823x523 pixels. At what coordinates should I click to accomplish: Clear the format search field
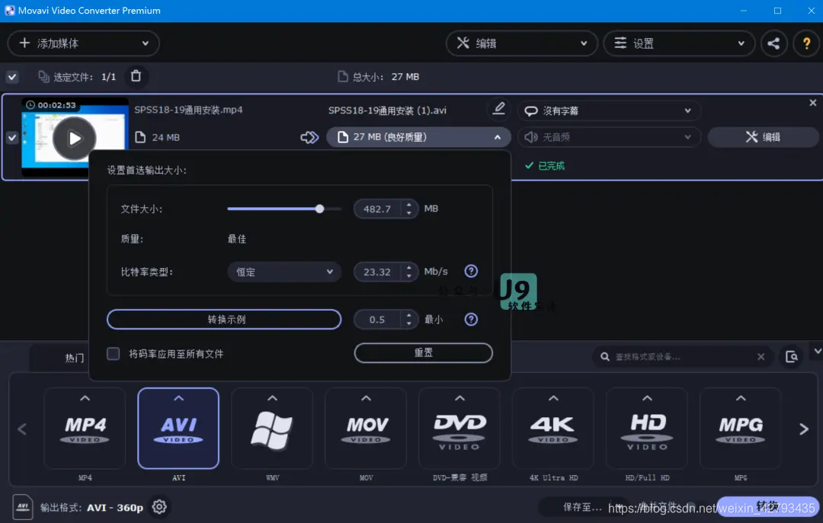(x=761, y=357)
